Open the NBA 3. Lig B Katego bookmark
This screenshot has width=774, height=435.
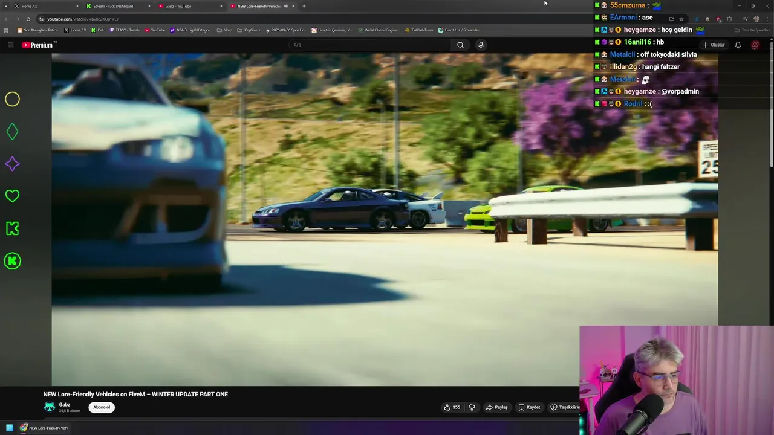click(x=191, y=30)
